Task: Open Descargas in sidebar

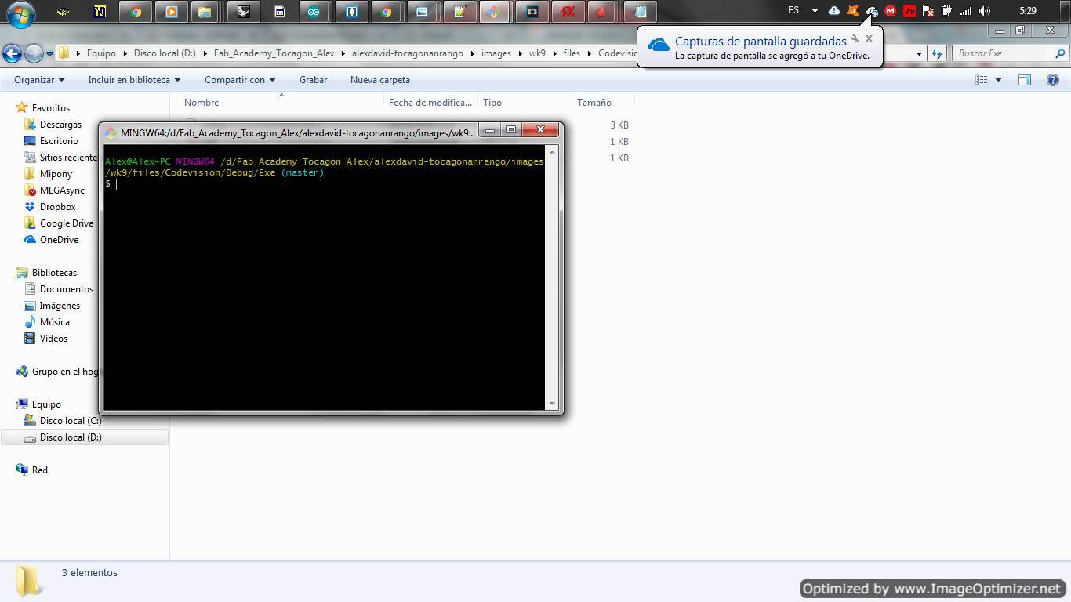Action: coord(60,125)
